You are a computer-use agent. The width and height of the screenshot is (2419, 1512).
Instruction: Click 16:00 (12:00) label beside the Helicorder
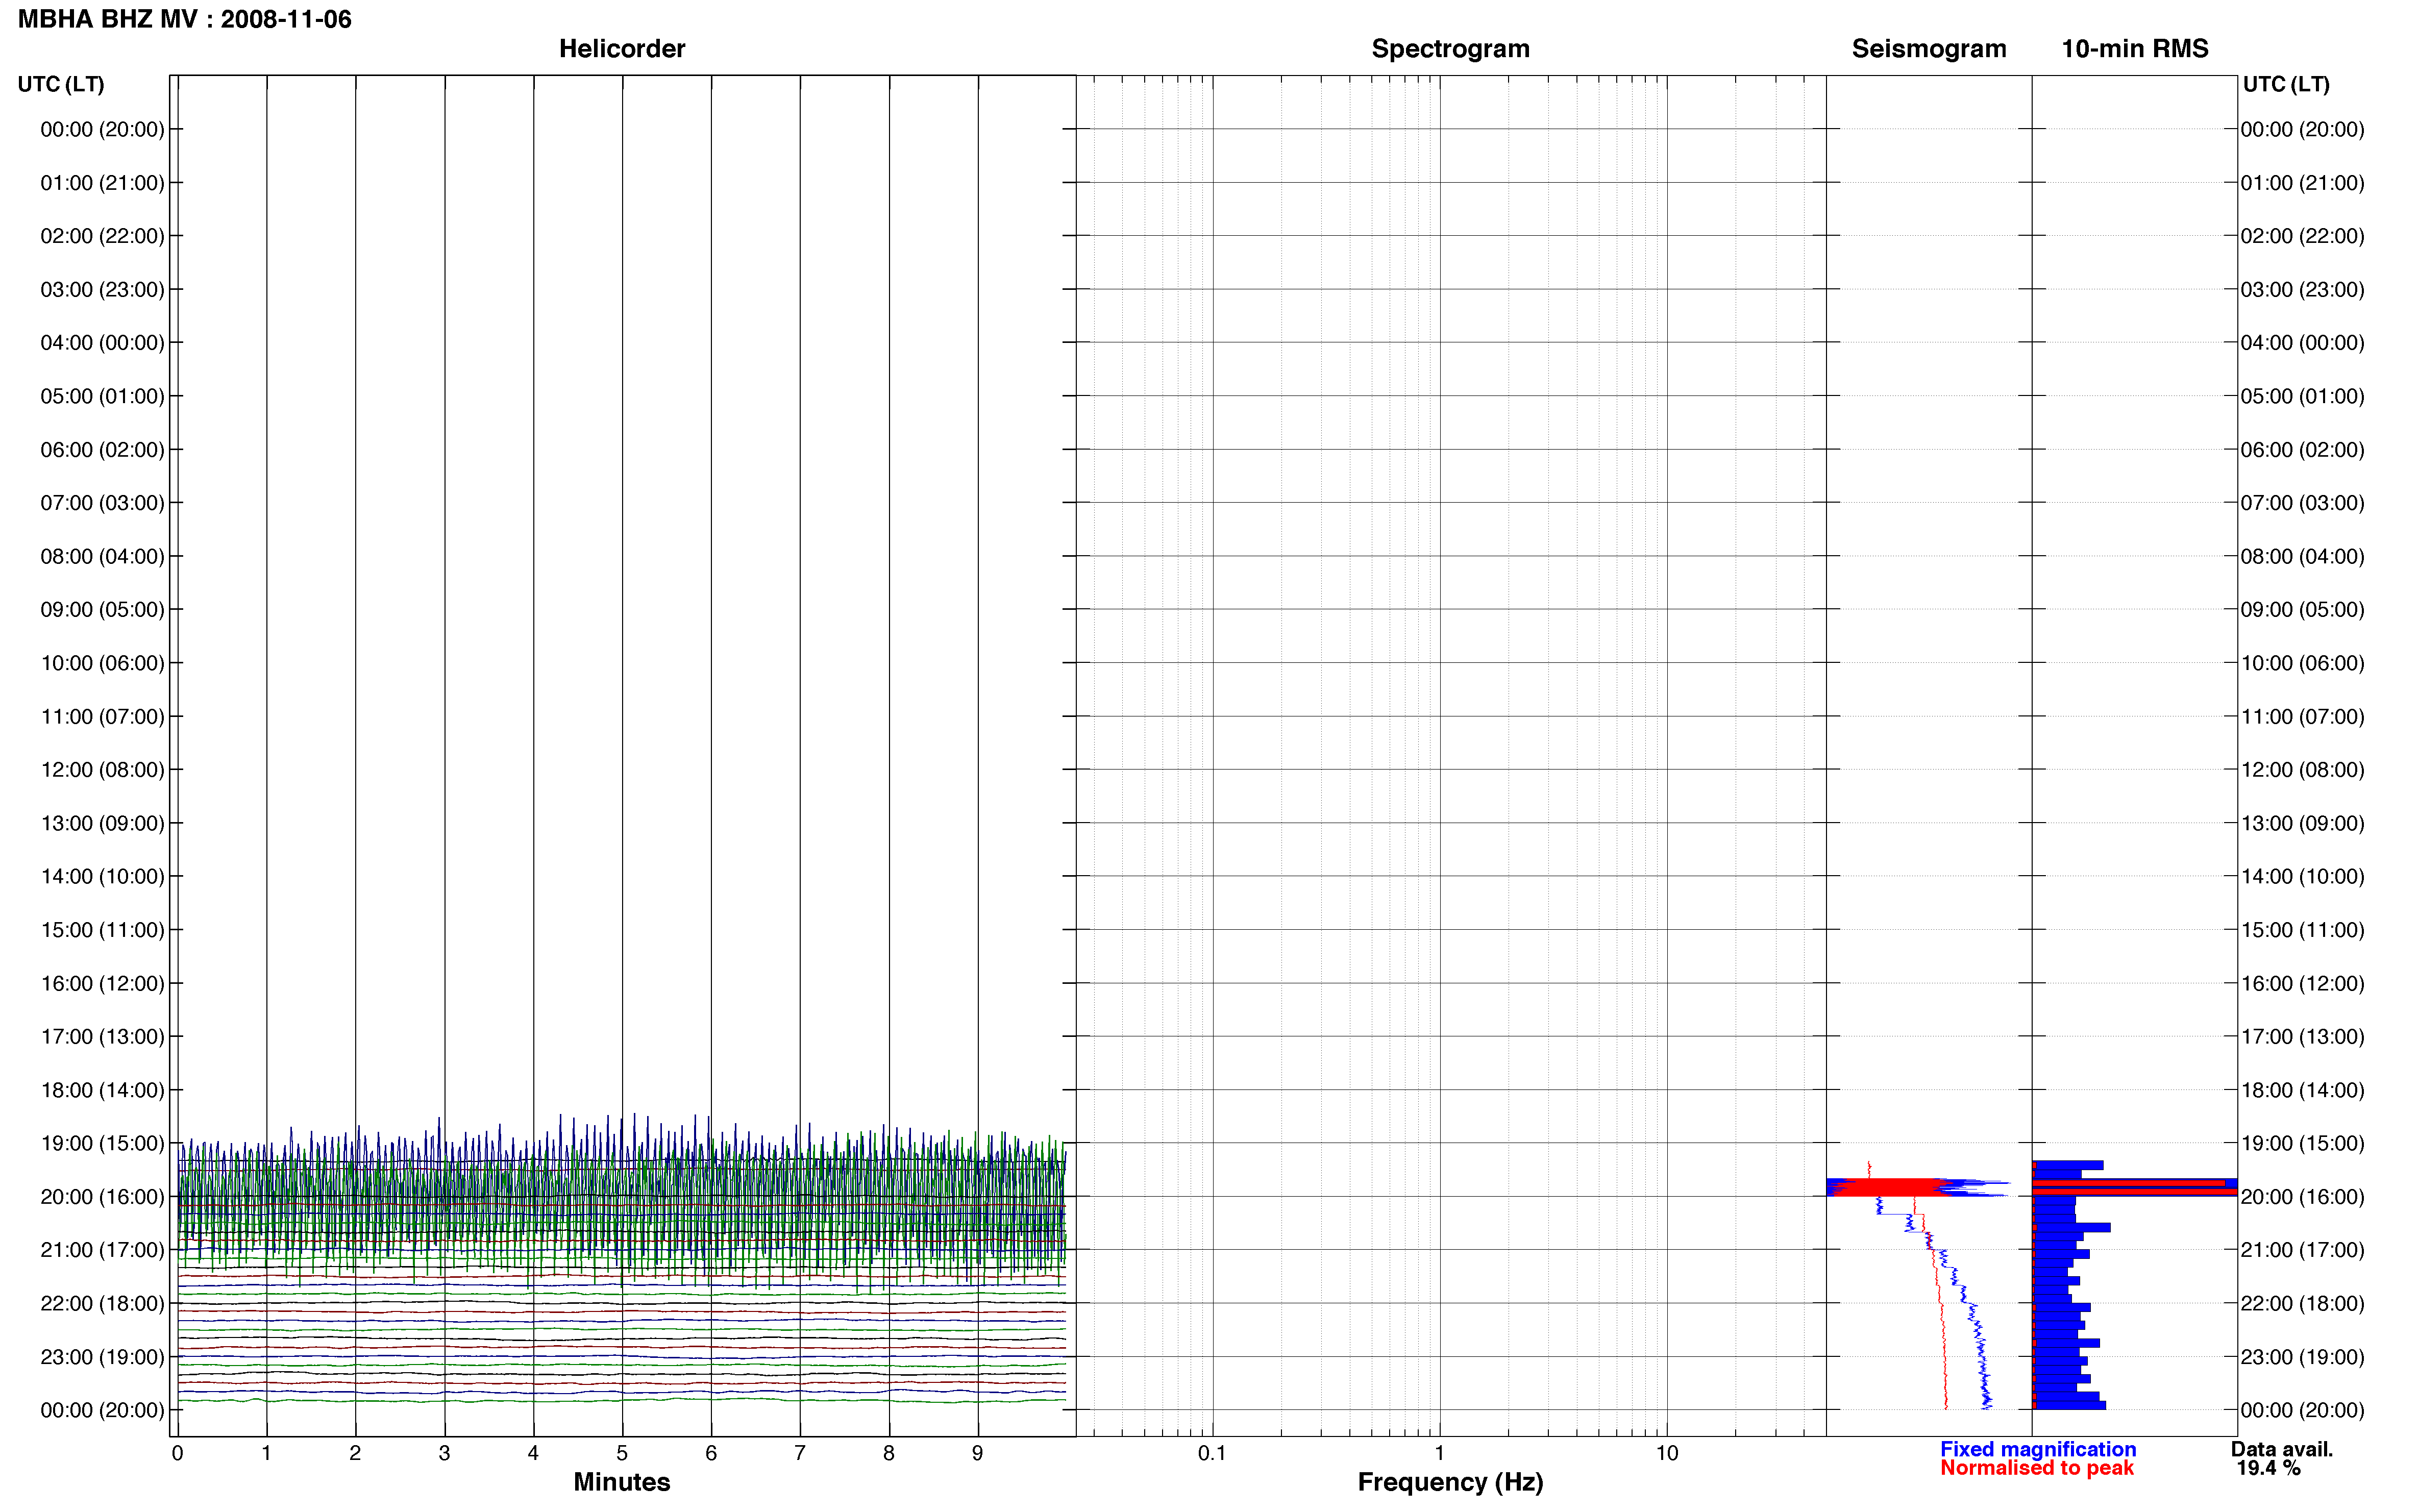[x=102, y=983]
